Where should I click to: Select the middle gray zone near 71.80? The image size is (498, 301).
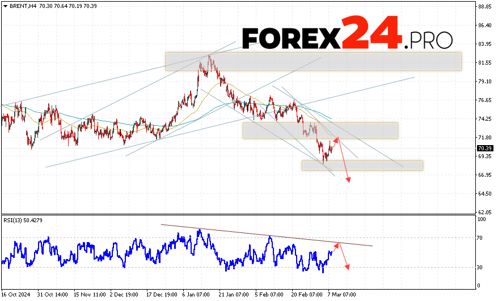click(x=320, y=130)
